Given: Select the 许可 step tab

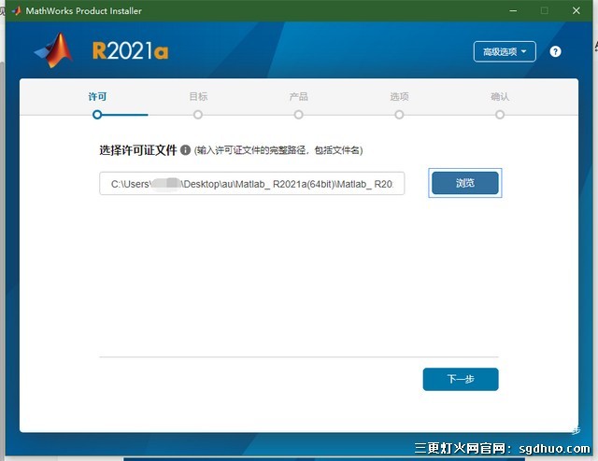Looking at the screenshot, I should [x=97, y=97].
